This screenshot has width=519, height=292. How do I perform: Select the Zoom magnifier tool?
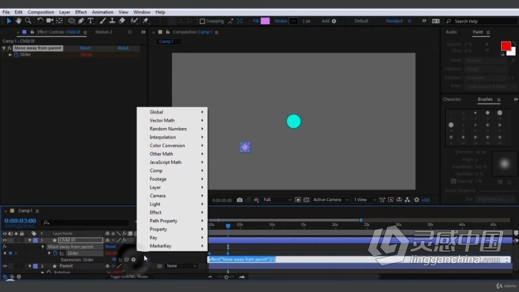point(28,21)
